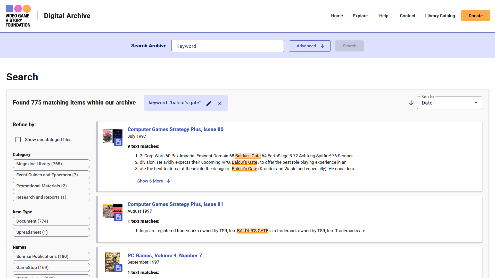495x278 pixels.
Task: Click Computer Games Strategy Plus Issue 80 link
Action: (x=175, y=129)
